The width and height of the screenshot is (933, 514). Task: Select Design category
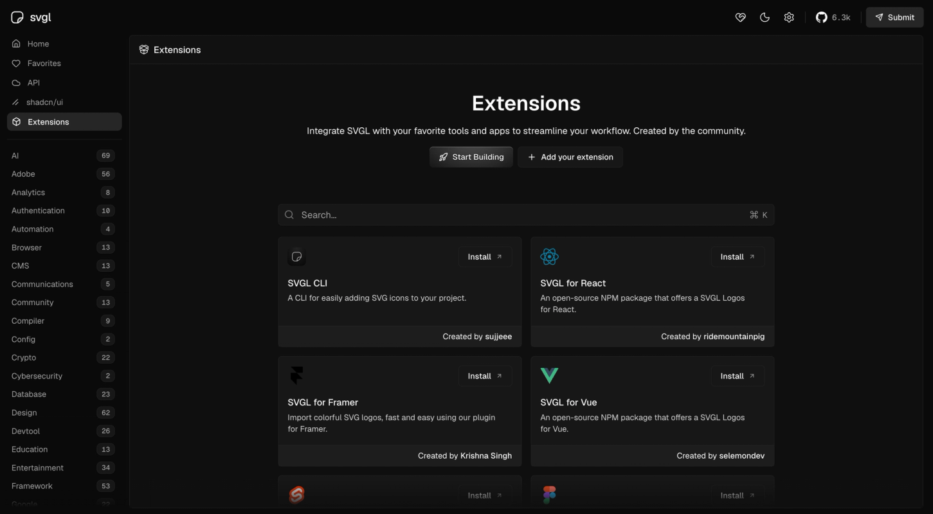coord(63,412)
